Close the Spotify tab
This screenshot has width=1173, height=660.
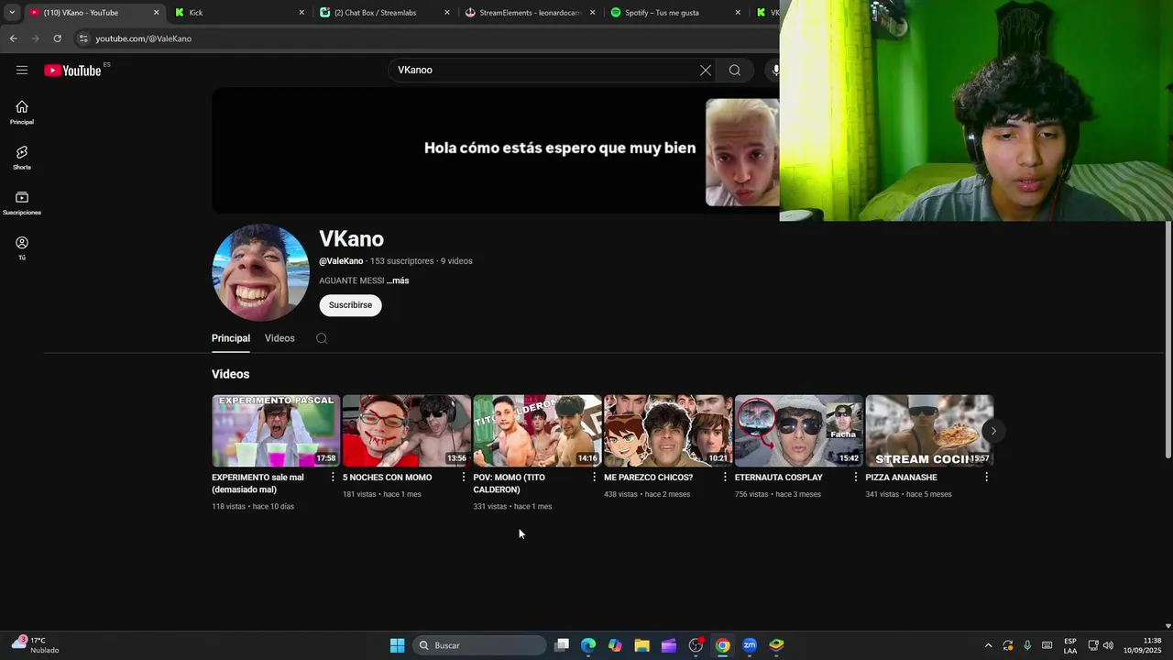click(738, 13)
